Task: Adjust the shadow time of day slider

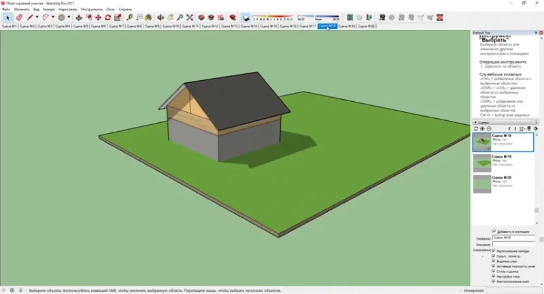Action: click(x=318, y=18)
